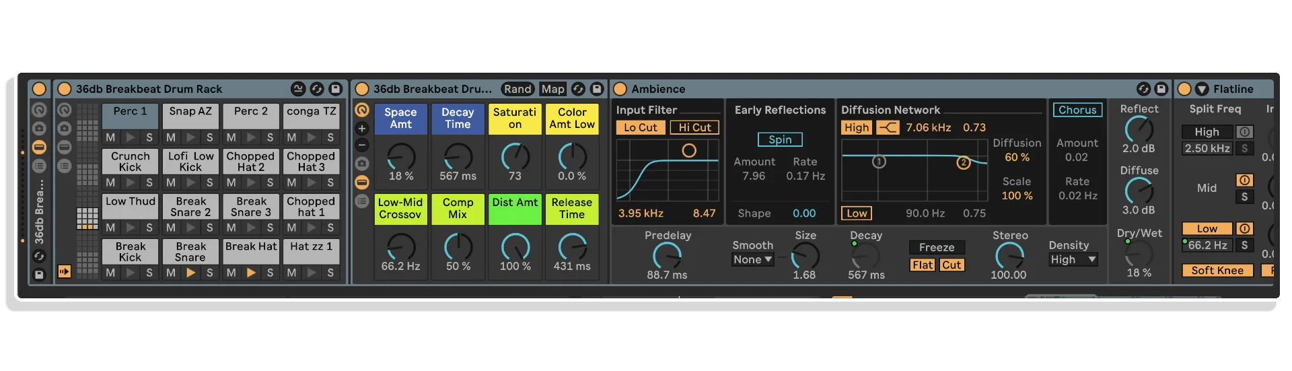This screenshot has width=1292, height=371.
Task: Toggle auto-select button in Drum Rack
Action: pos(64,271)
